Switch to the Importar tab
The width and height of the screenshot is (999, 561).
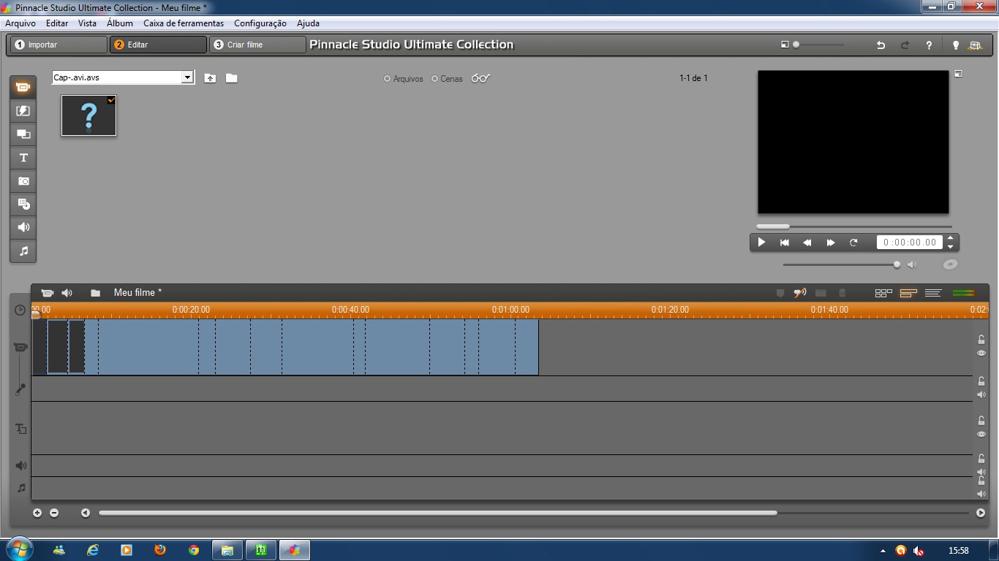59,45
